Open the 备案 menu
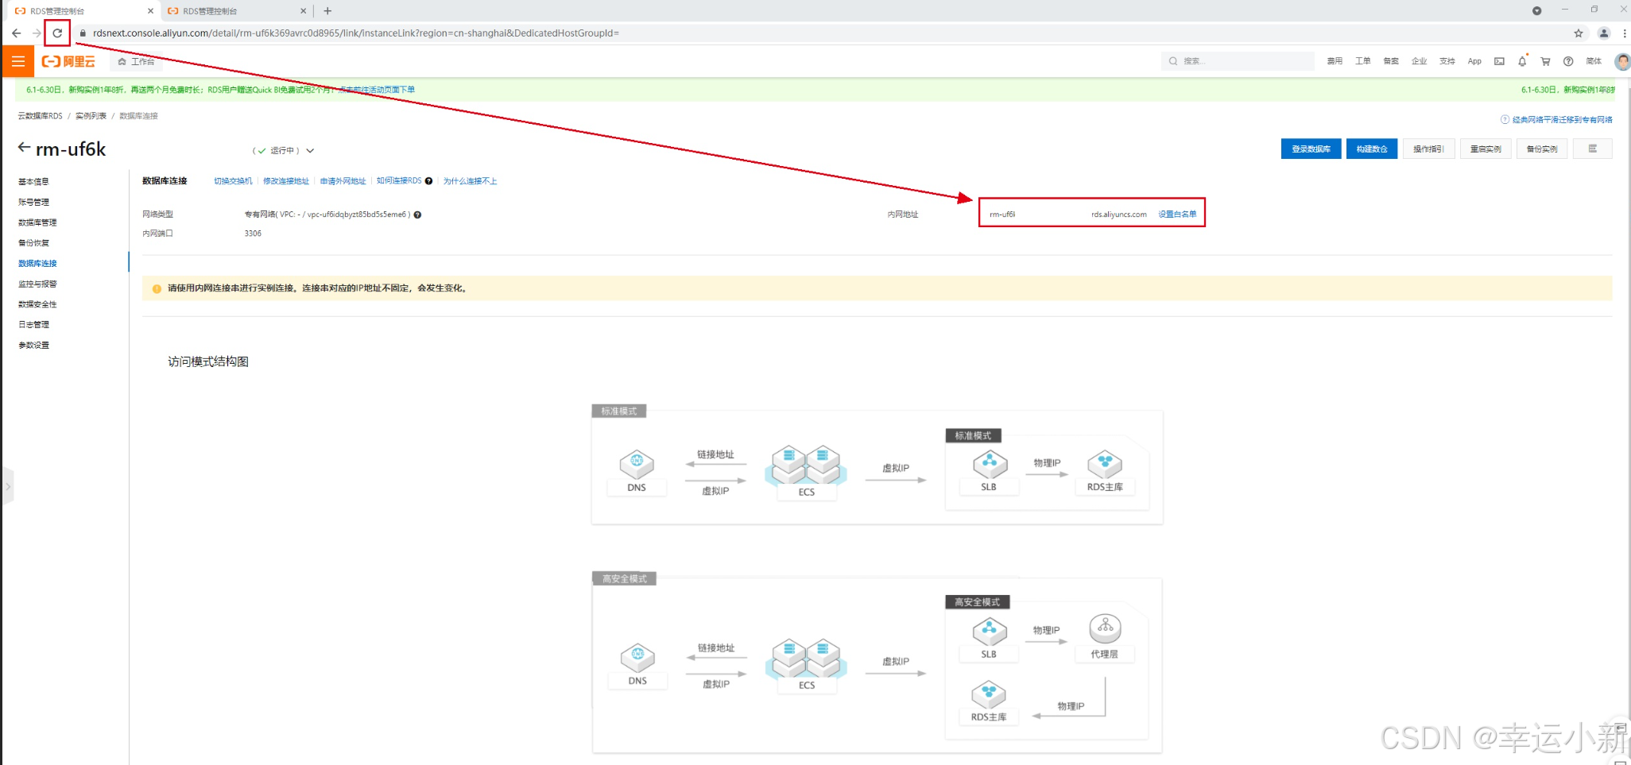 (x=1391, y=61)
